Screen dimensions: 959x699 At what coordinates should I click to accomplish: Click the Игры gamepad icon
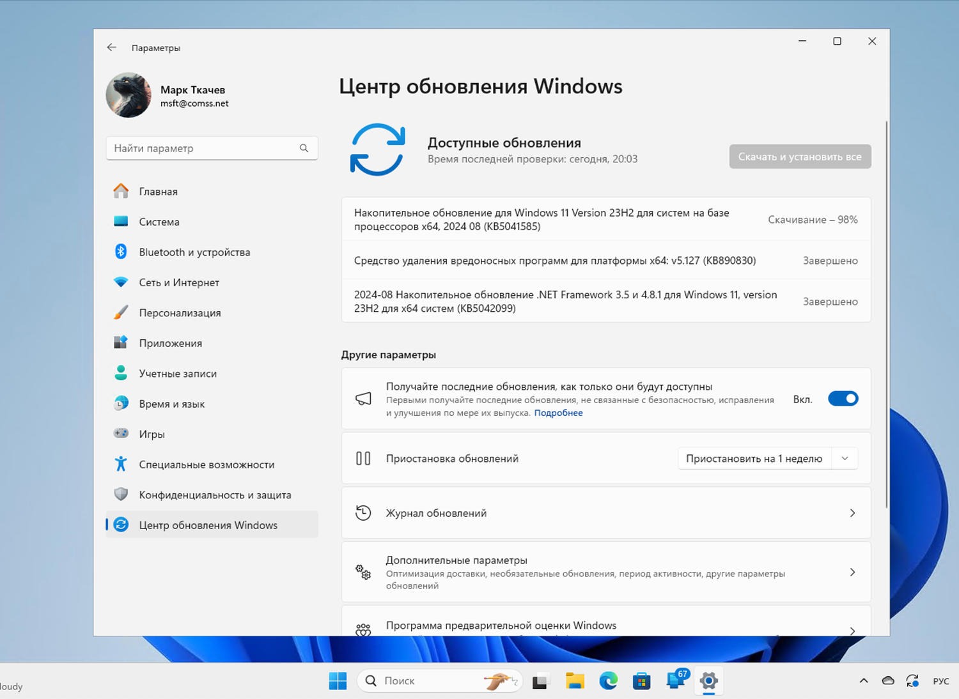point(121,433)
